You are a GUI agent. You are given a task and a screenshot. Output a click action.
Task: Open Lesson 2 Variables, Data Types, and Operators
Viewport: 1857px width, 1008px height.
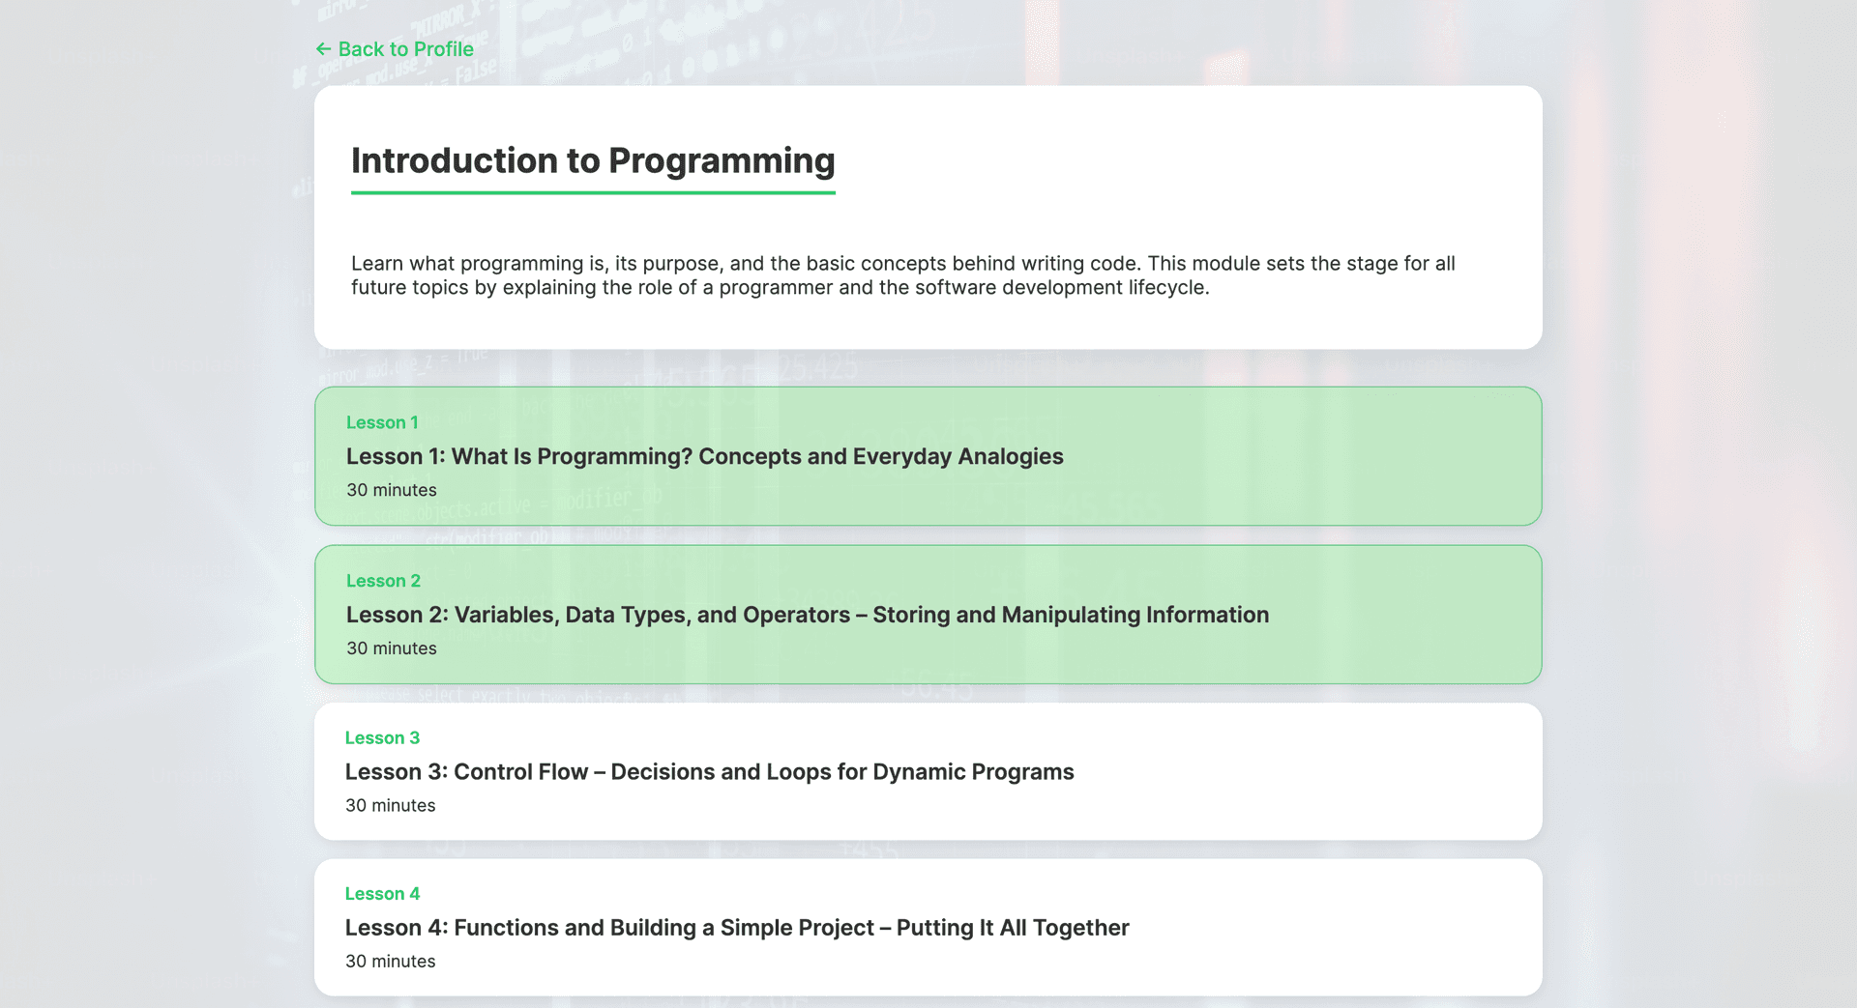(x=807, y=615)
